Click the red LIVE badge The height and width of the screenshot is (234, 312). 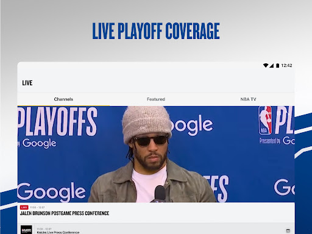[24, 207]
